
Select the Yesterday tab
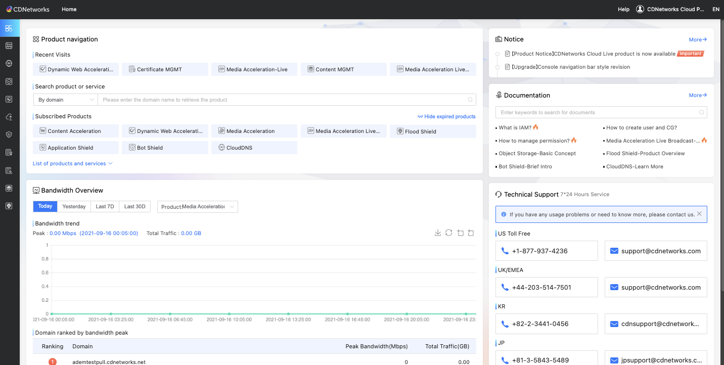coord(74,206)
